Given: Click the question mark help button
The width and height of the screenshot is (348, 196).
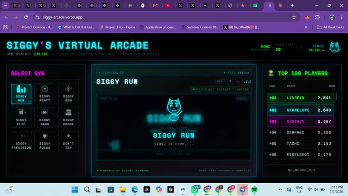Looking at the screenshot, I should coord(230,81).
